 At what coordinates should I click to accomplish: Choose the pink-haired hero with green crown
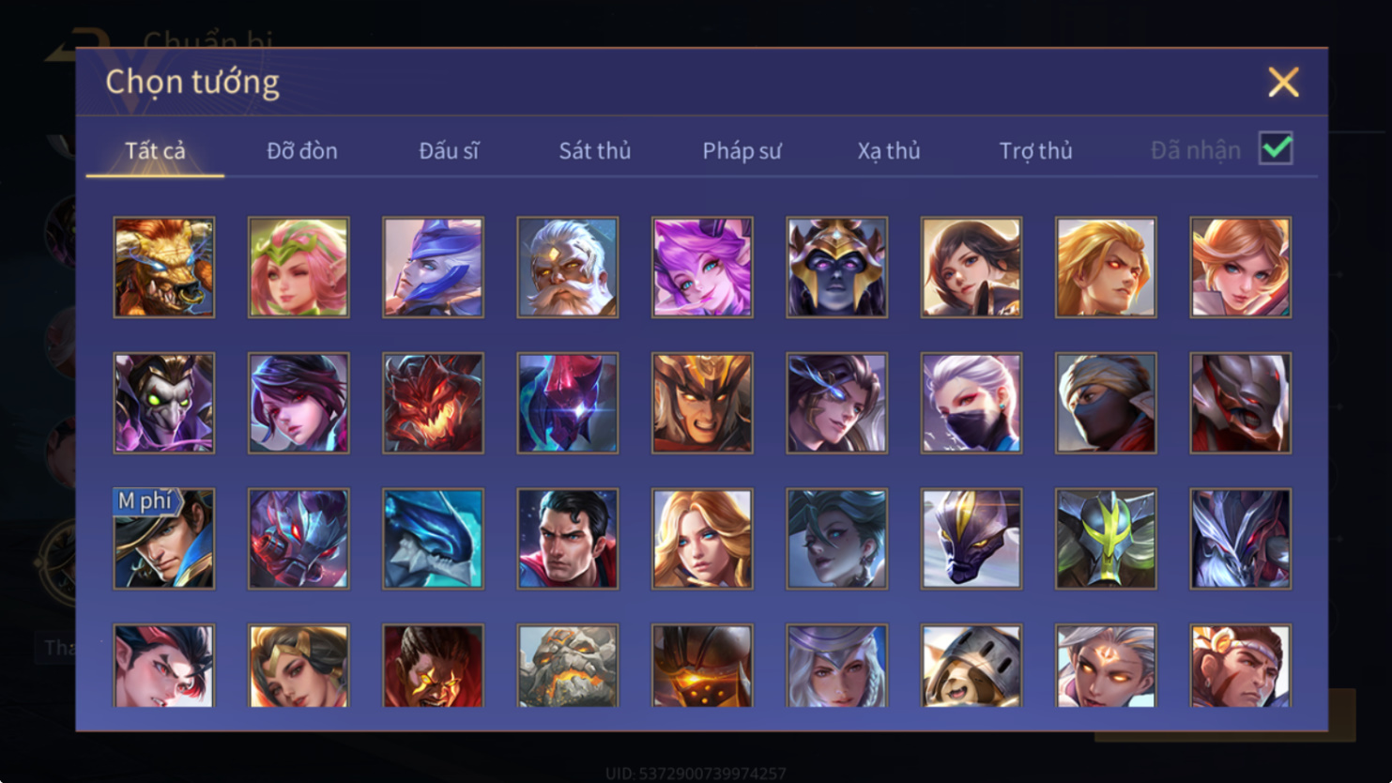(298, 268)
